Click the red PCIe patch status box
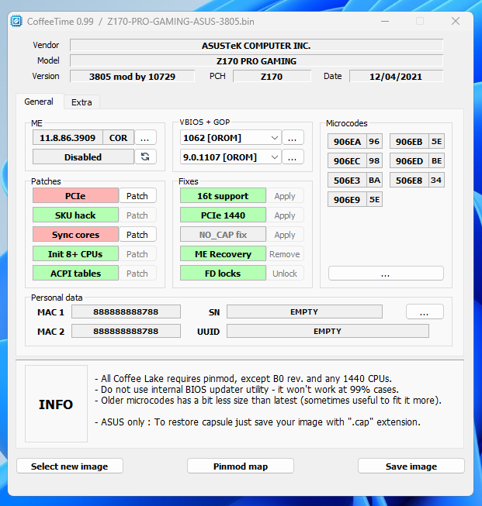The height and width of the screenshot is (506, 482). tap(75, 196)
